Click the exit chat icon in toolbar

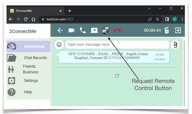[178, 30]
